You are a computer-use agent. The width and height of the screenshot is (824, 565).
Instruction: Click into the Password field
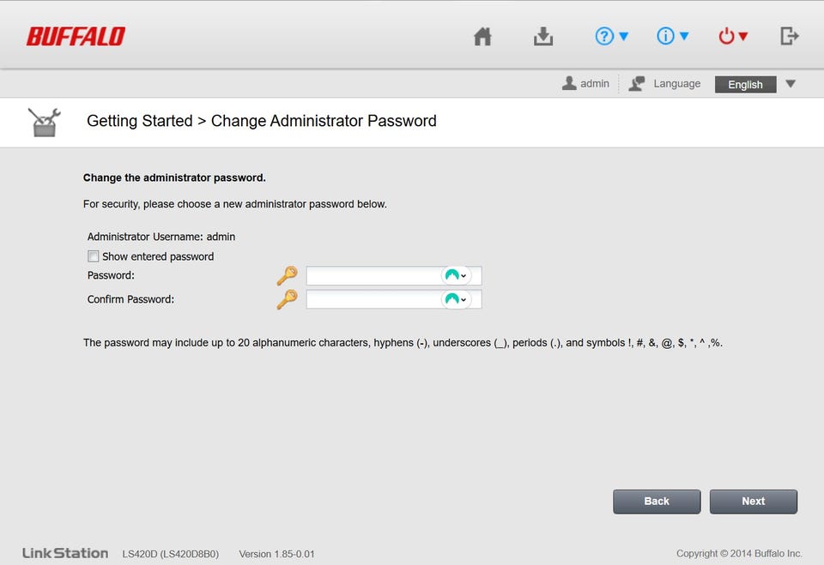click(x=373, y=276)
